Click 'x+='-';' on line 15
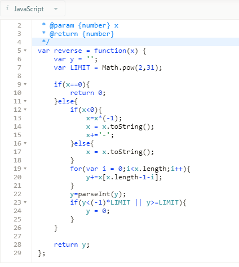 pos(100,135)
